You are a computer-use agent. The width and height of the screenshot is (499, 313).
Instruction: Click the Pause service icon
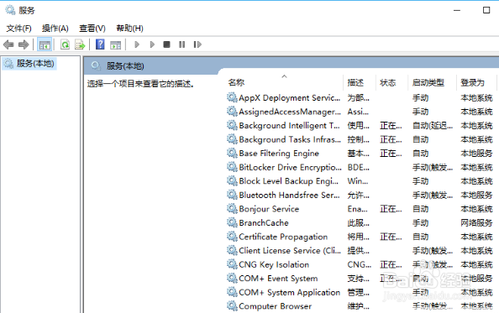pos(181,44)
